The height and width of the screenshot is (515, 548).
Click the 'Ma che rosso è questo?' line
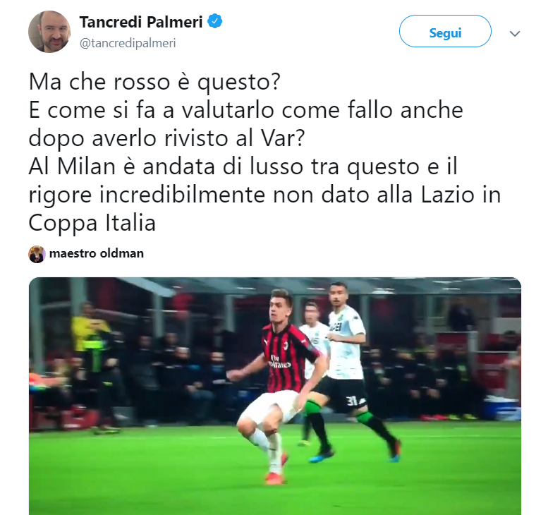[154, 83]
